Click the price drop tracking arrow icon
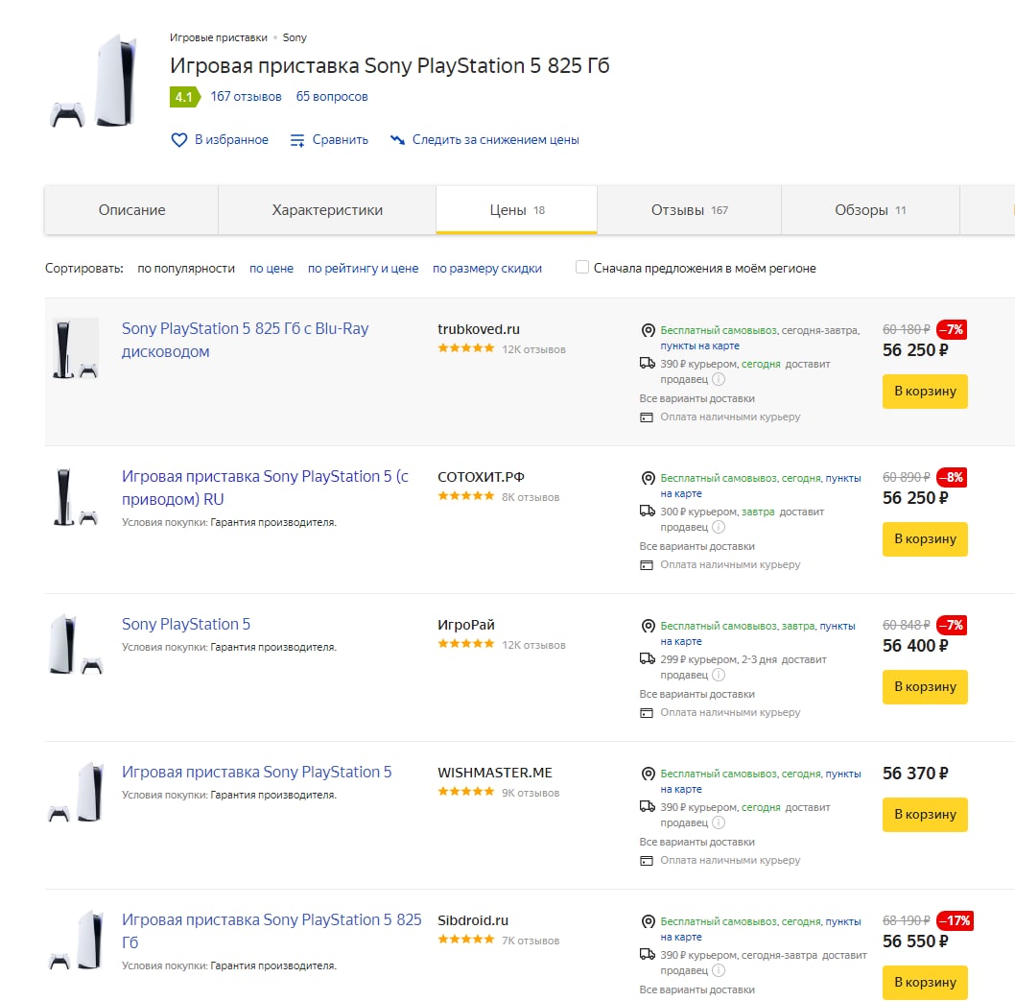 coord(397,139)
